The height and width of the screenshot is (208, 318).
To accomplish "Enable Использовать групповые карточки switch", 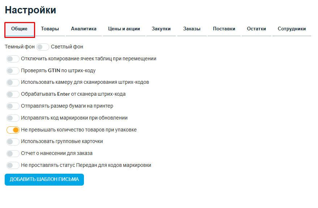I will click(13, 142).
